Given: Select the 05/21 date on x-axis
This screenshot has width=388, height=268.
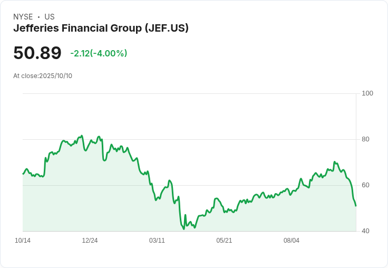Looking at the screenshot, I should click(224, 241).
